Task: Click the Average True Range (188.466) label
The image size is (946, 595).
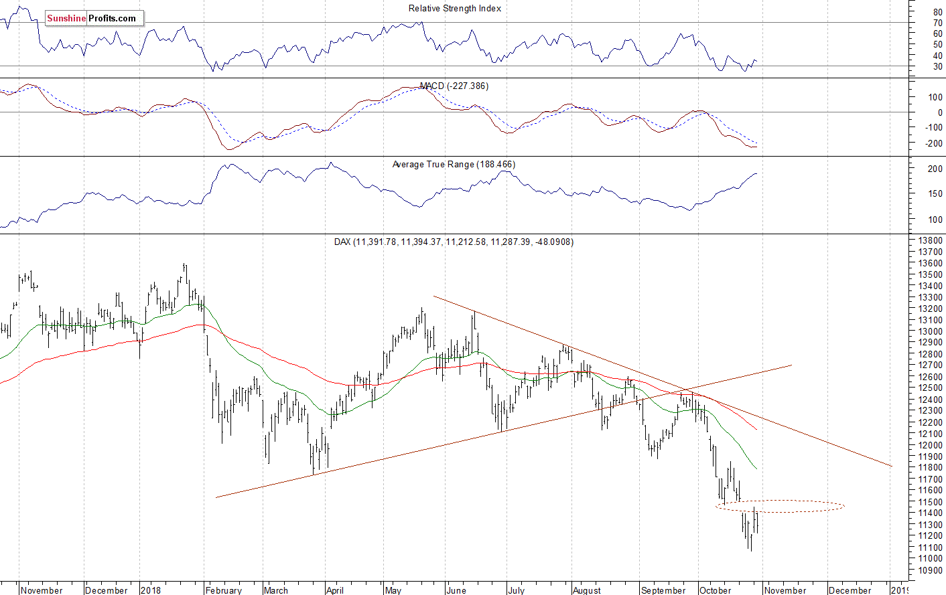Action: pyautogui.click(x=454, y=164)
